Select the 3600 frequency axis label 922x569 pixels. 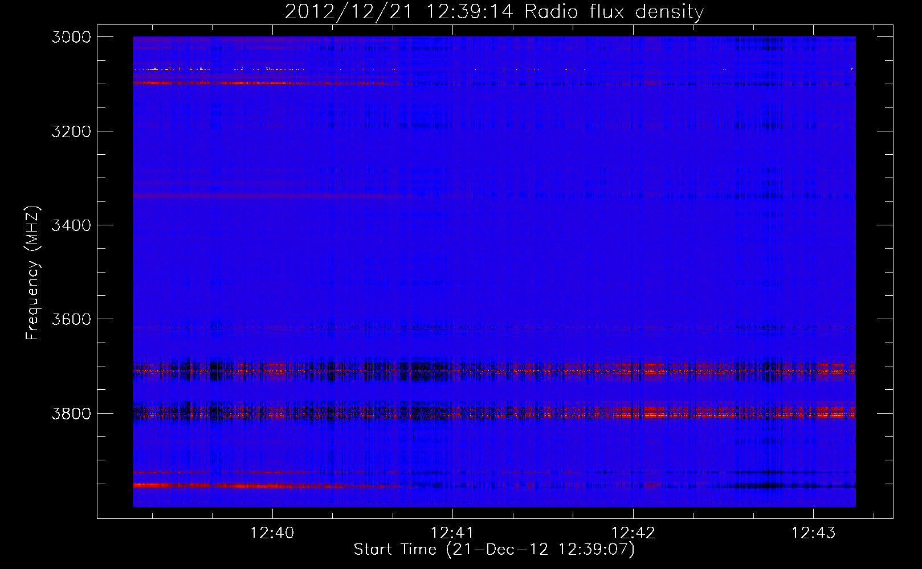pos(71,319)
